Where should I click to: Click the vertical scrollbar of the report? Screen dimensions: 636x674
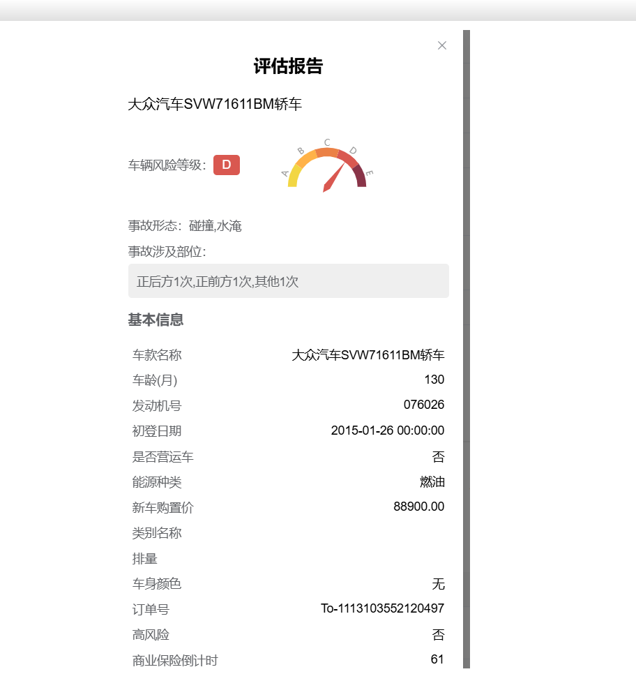coord(467,349)
